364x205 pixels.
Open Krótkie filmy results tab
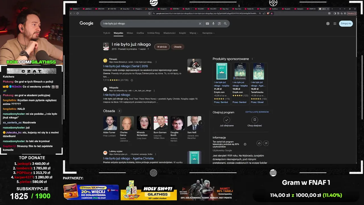click(x=154, y=33)
